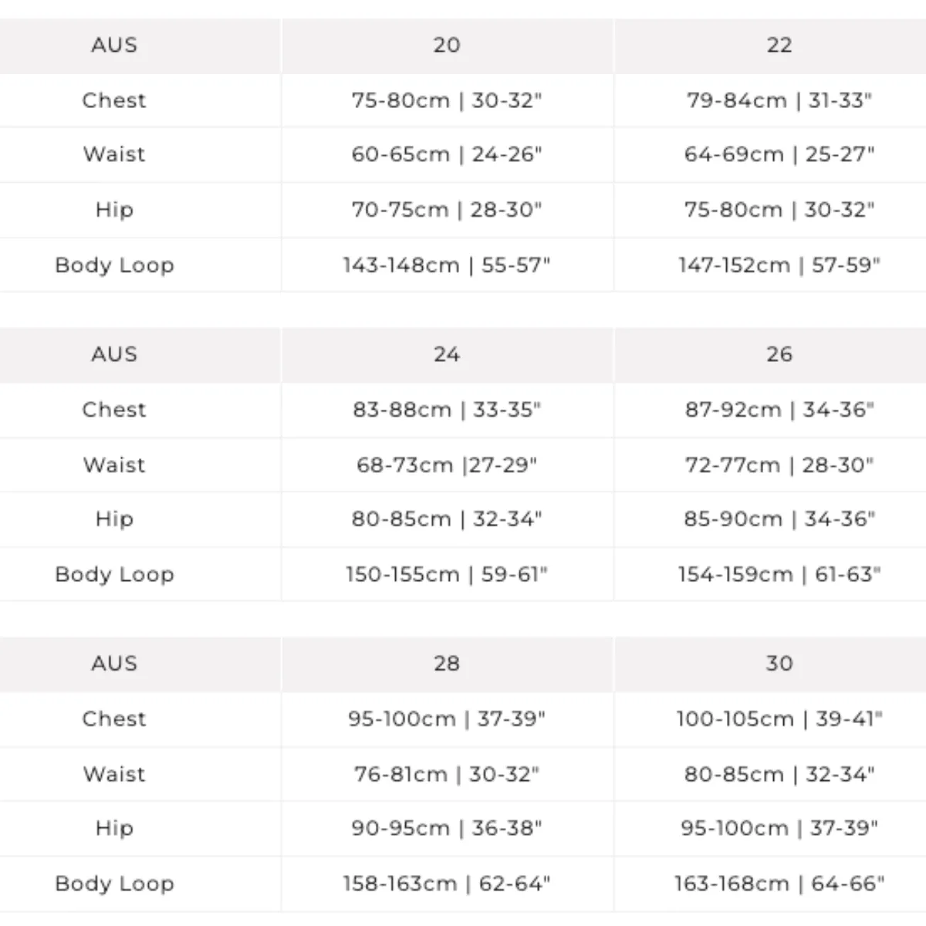This screenshot has width=926, height=926.
Task: Select hip measurement 70-75cm cell
Action: tap(447, 210)
